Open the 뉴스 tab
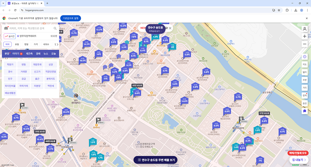This screenshot has width=311, height=167. click(46, 54)
